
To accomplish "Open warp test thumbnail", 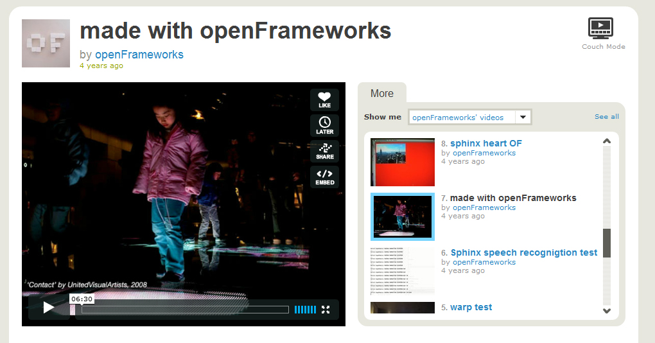I will 403,308.
